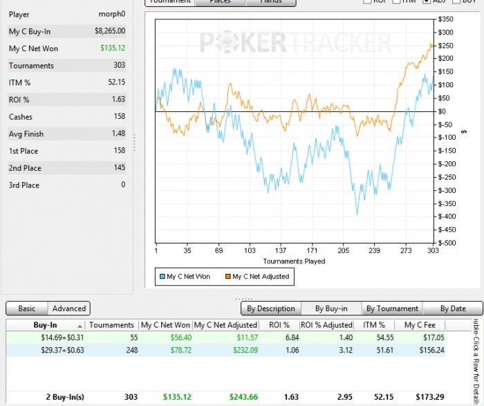Click the 2 Buy-In(s) summary total
Screen dimensions: 484x406
coord(65,397)
